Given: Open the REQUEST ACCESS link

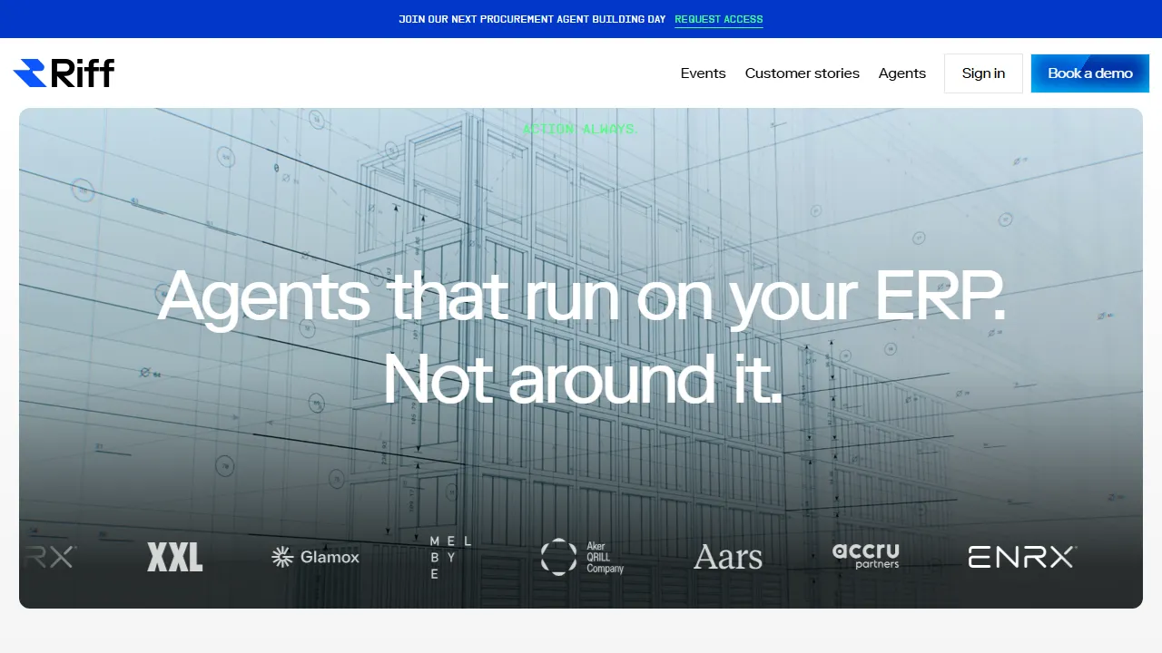Looking at the screenshot, I should (719, 19).
